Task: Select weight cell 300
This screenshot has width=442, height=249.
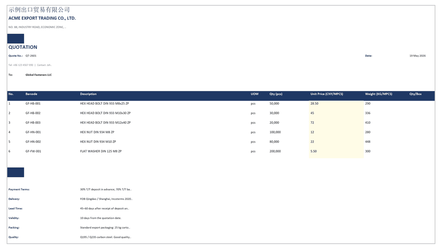Action: pyautogui.click(x=368, y=151)
